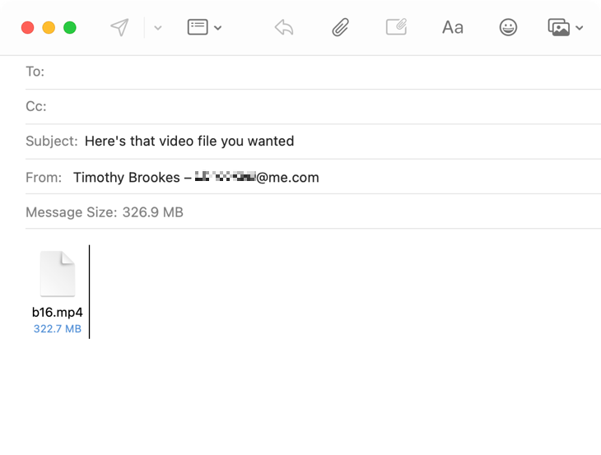The width and height of the screenshot is (601, 455).
Task: Attach a file using the paperclip icon
Action: coord(340,27)
